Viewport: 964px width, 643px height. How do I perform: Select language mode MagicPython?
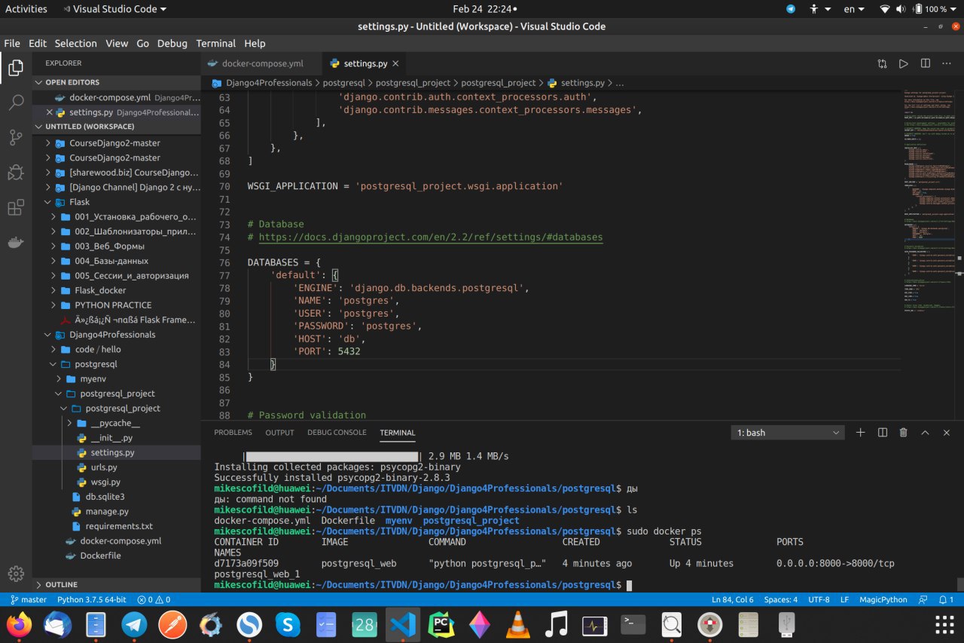click(x=883, y=600)
